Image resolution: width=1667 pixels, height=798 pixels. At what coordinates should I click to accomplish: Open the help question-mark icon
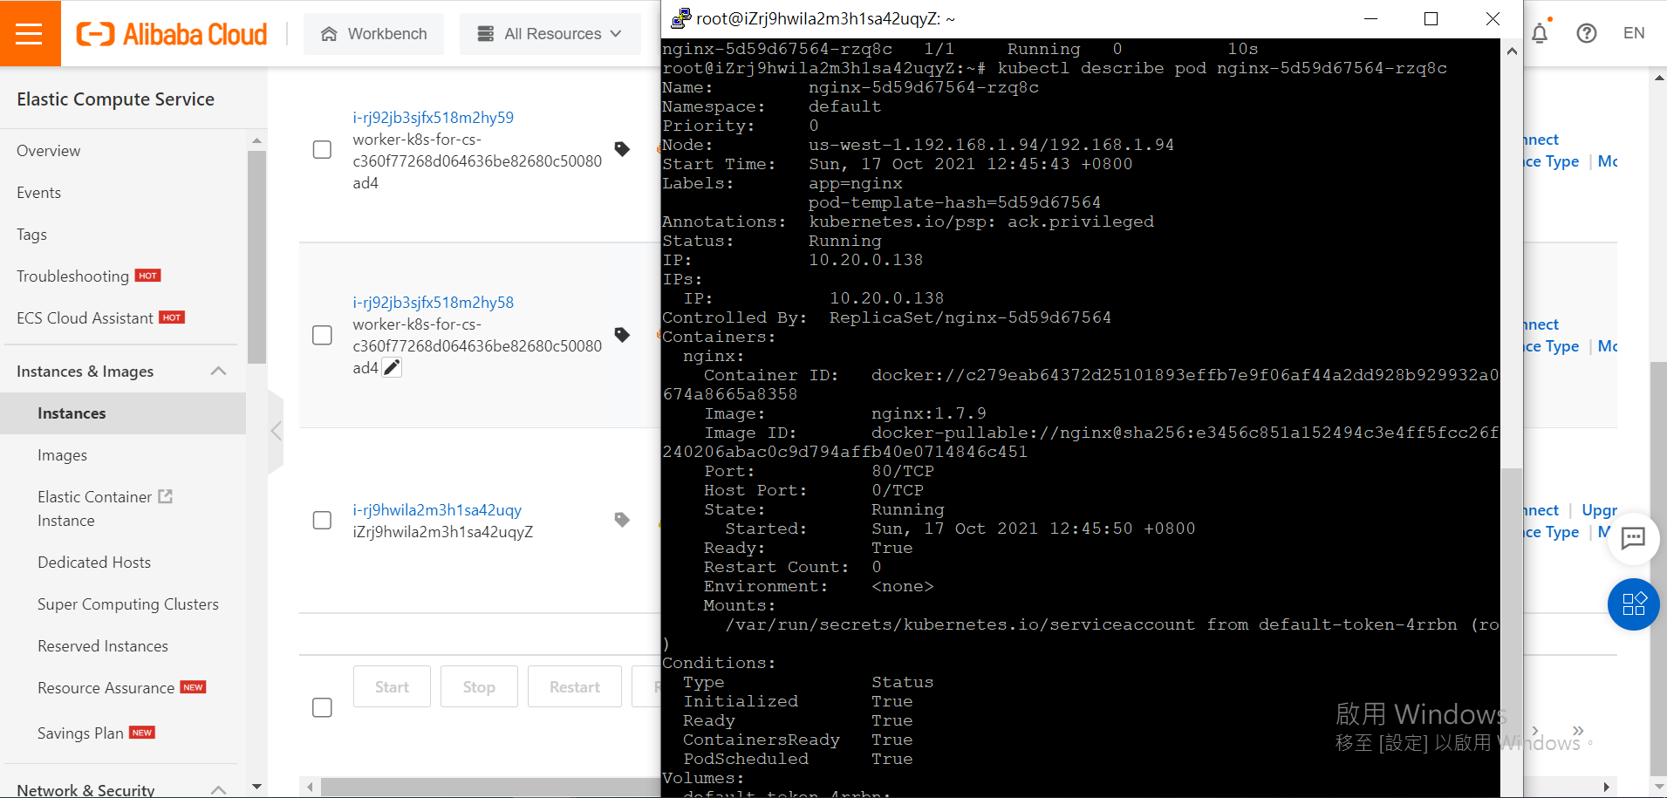(x=1587, y=33)
